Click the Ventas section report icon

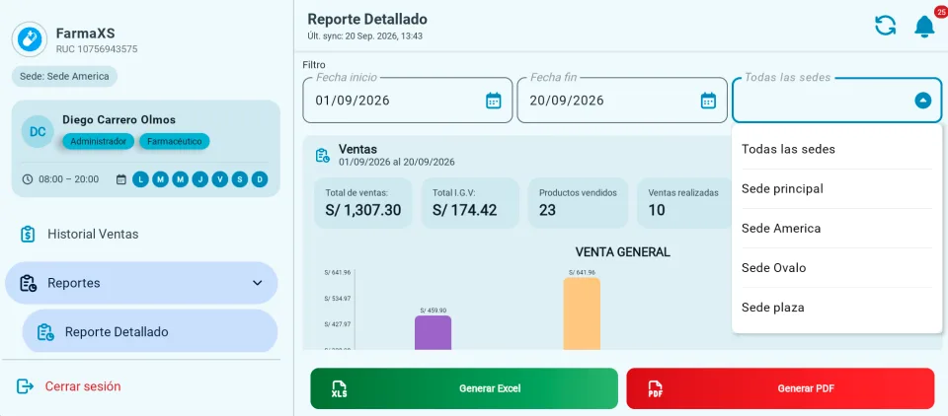point(322,155)
